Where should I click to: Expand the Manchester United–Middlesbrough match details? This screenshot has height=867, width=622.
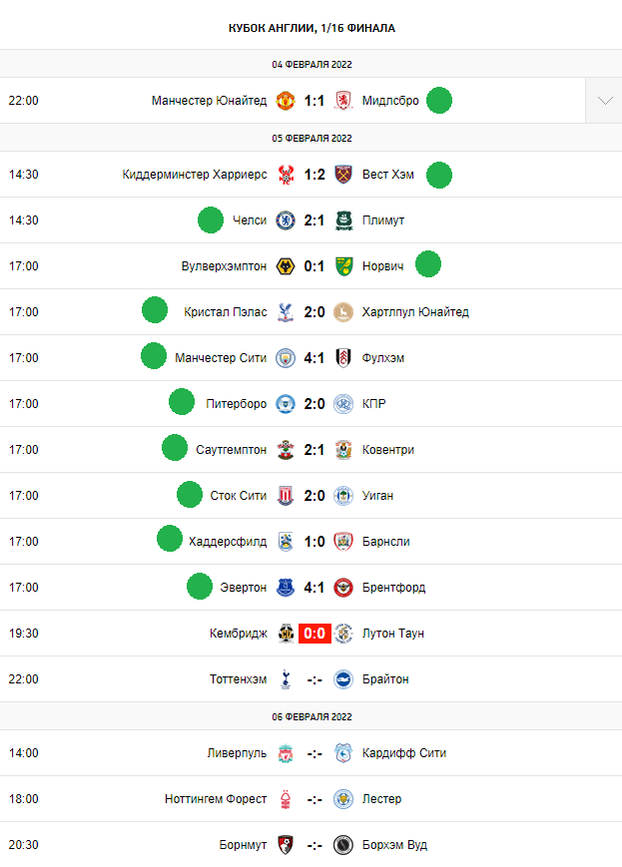point(604,101)
